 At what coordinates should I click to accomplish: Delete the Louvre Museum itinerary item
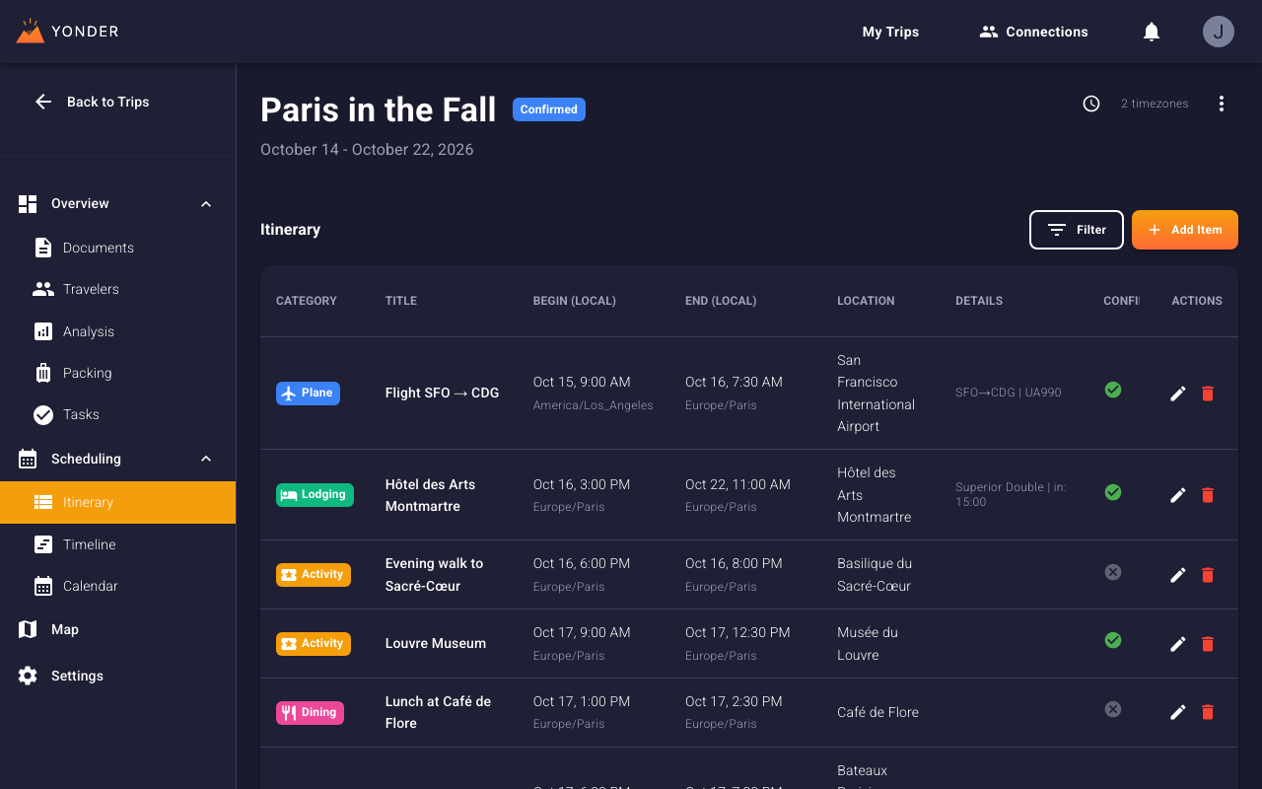point(1207,644)
